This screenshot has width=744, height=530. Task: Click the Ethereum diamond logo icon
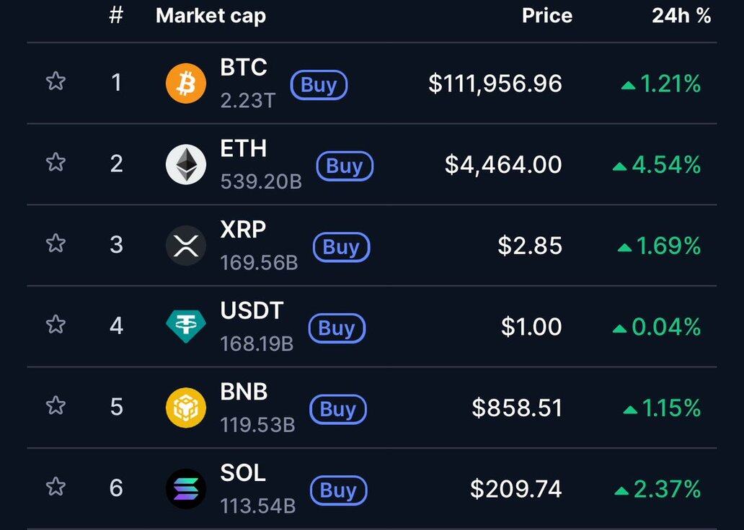click(186, 164)
